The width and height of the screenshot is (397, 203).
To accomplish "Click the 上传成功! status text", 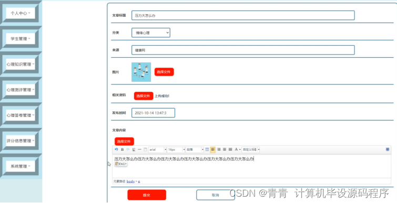I will 162,96.
